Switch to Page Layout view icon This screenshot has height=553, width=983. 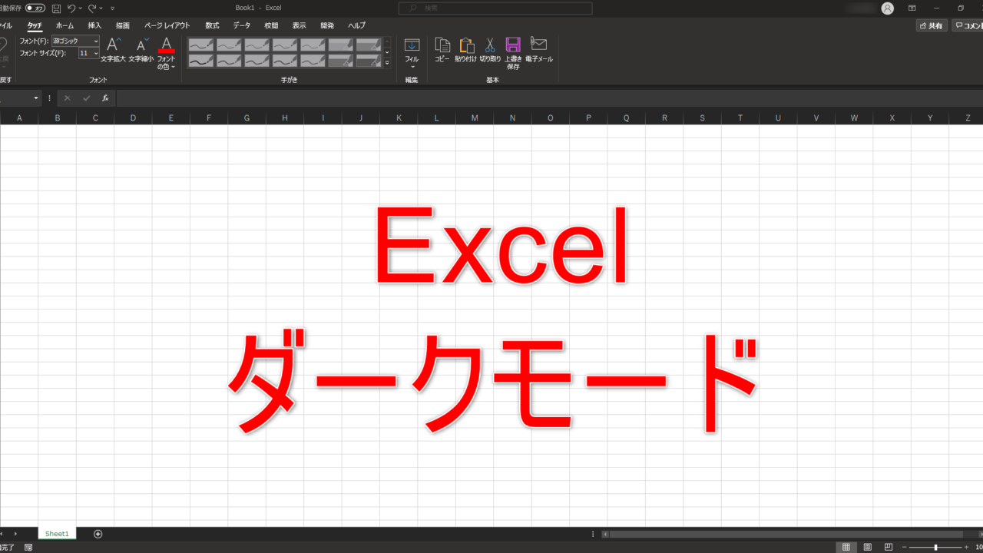pos(867,547)
